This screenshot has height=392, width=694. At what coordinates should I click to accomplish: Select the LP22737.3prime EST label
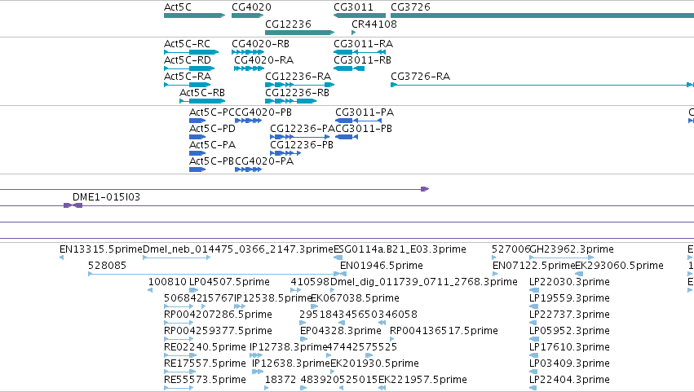[x=569, y=315]
